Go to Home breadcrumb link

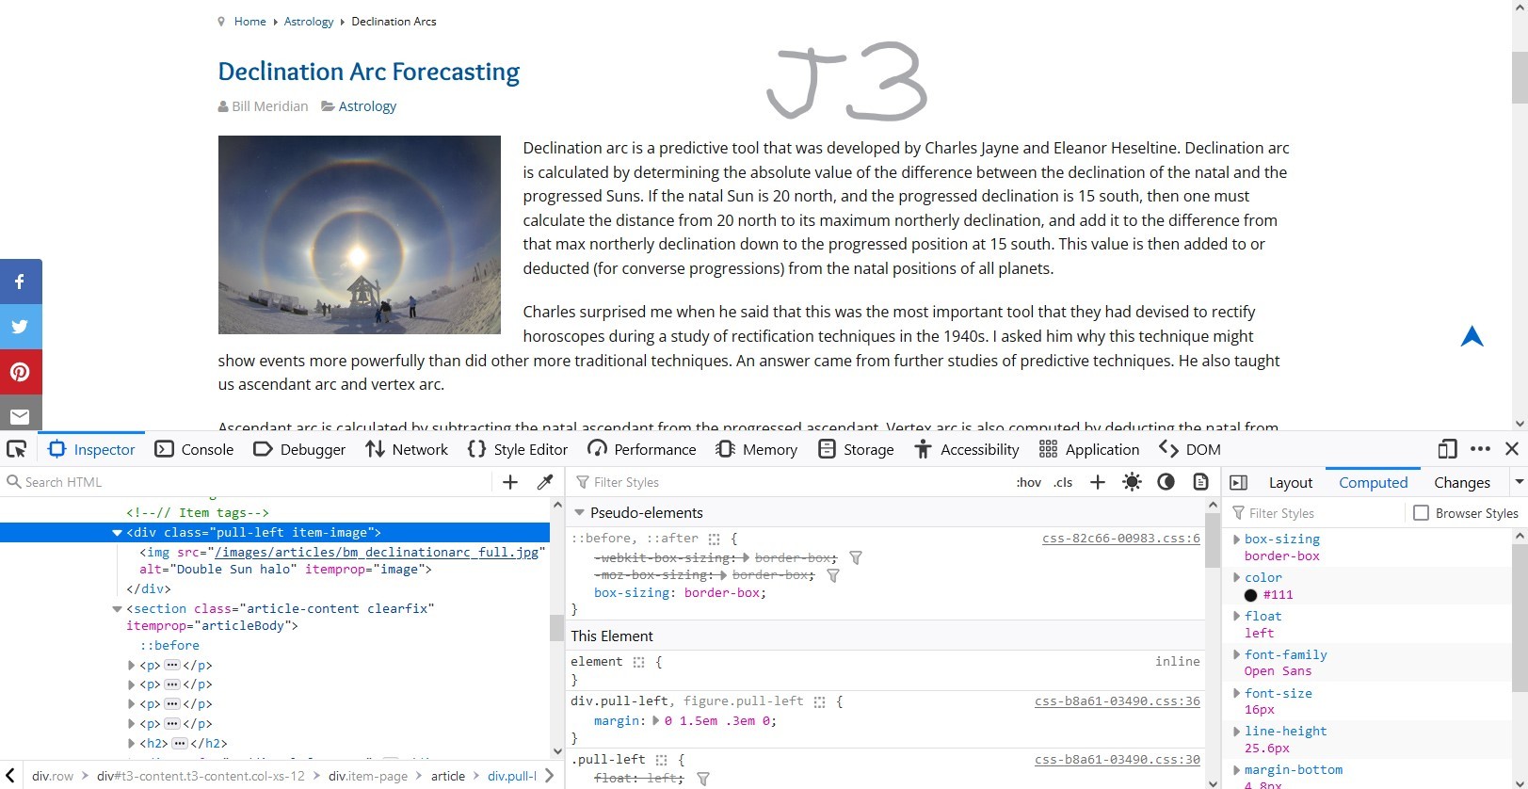point(250,22)
